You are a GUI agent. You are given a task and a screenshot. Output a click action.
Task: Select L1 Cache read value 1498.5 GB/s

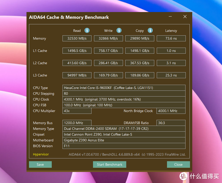click(77, 51)
